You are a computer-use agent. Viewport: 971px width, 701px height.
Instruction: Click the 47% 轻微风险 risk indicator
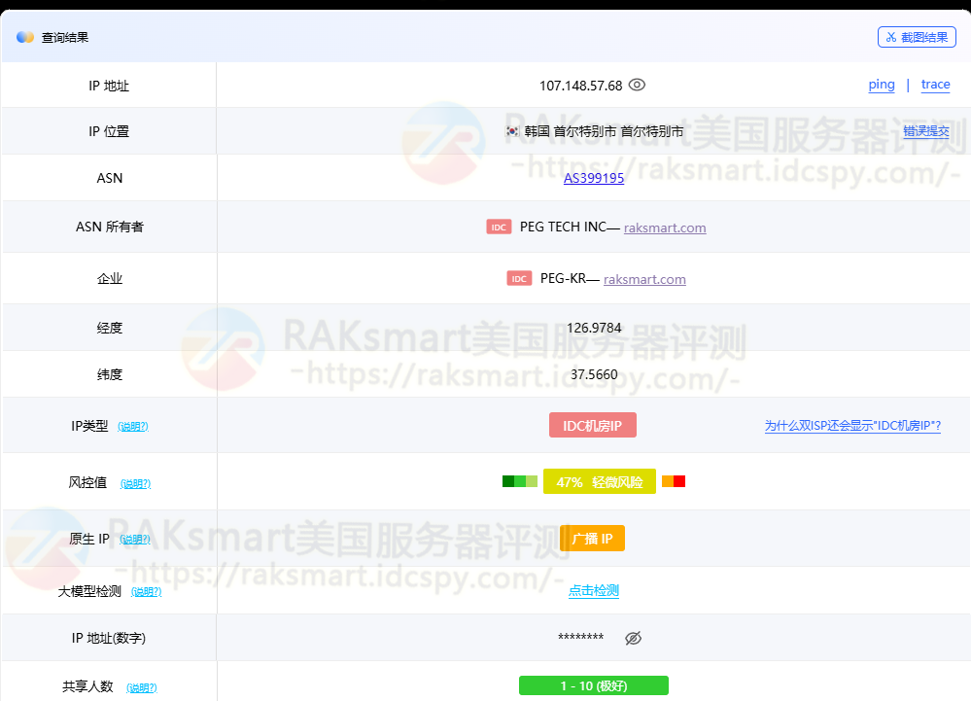coord(599,481)
